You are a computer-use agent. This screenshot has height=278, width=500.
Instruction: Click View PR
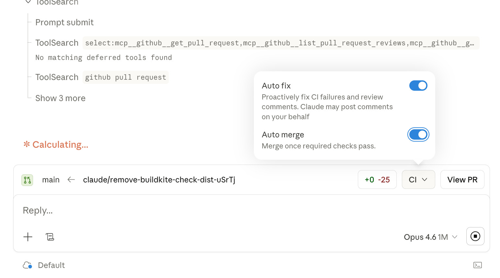tap(462, 179)
